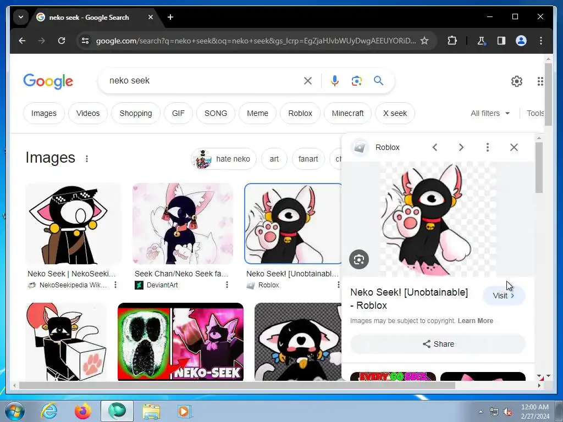Image resolution: width=563 pixels, height=422 pixels.
Task: Click the neko seek search field
Action: point(201,81)
